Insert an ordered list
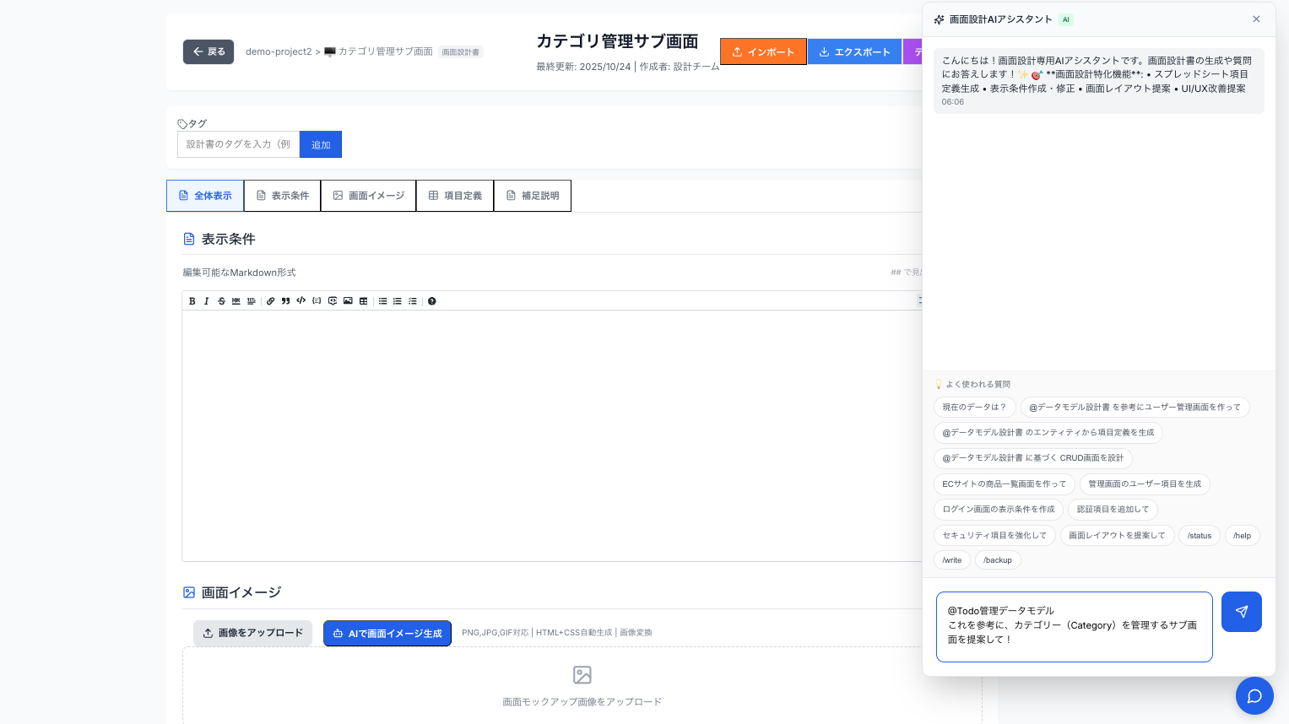 [397, 301]
